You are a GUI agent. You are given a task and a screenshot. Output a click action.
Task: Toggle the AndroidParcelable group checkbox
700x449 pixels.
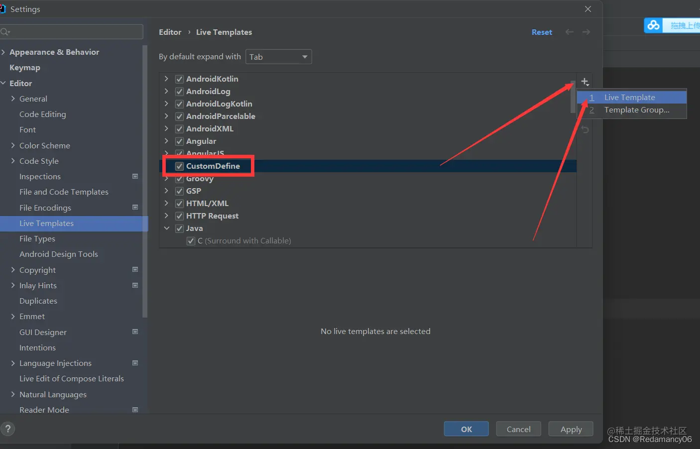coord(180,116)
